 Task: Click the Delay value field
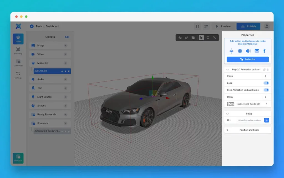pyautogui.click(x=265, y=97)
